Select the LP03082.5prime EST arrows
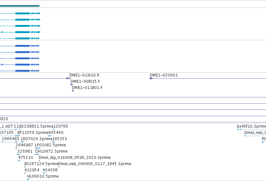The width and height of the screenshot is (266, 181). coord(38,148)
